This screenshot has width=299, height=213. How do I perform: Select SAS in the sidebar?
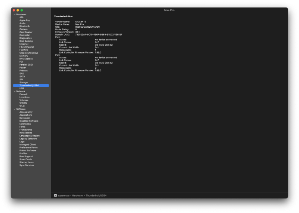click(22, 74)
